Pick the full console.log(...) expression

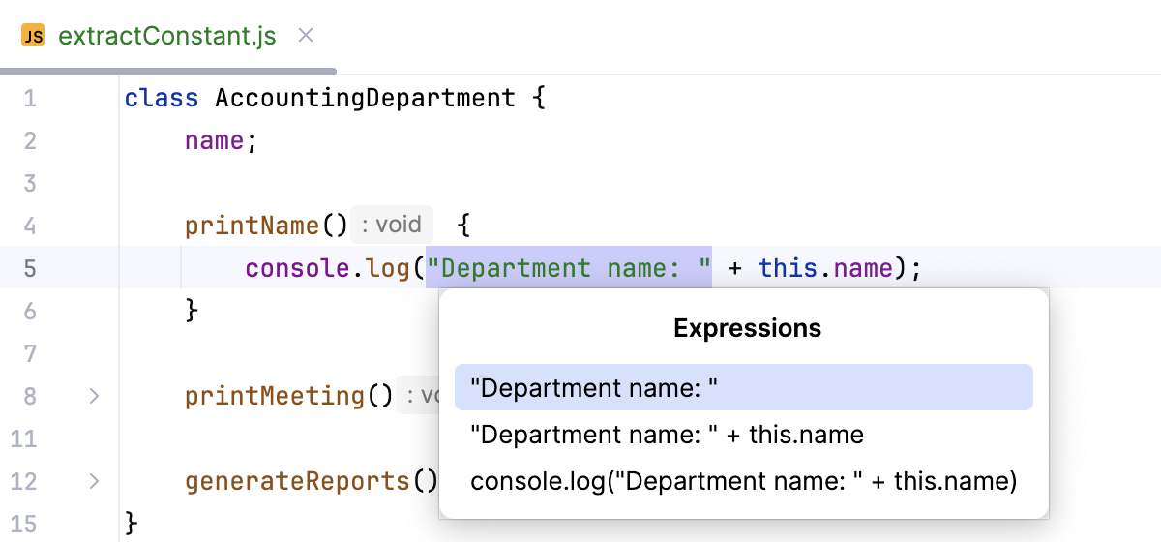coord(743,481)
